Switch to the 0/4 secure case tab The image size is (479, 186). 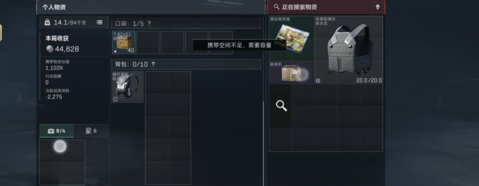click(x=57, y=131)
